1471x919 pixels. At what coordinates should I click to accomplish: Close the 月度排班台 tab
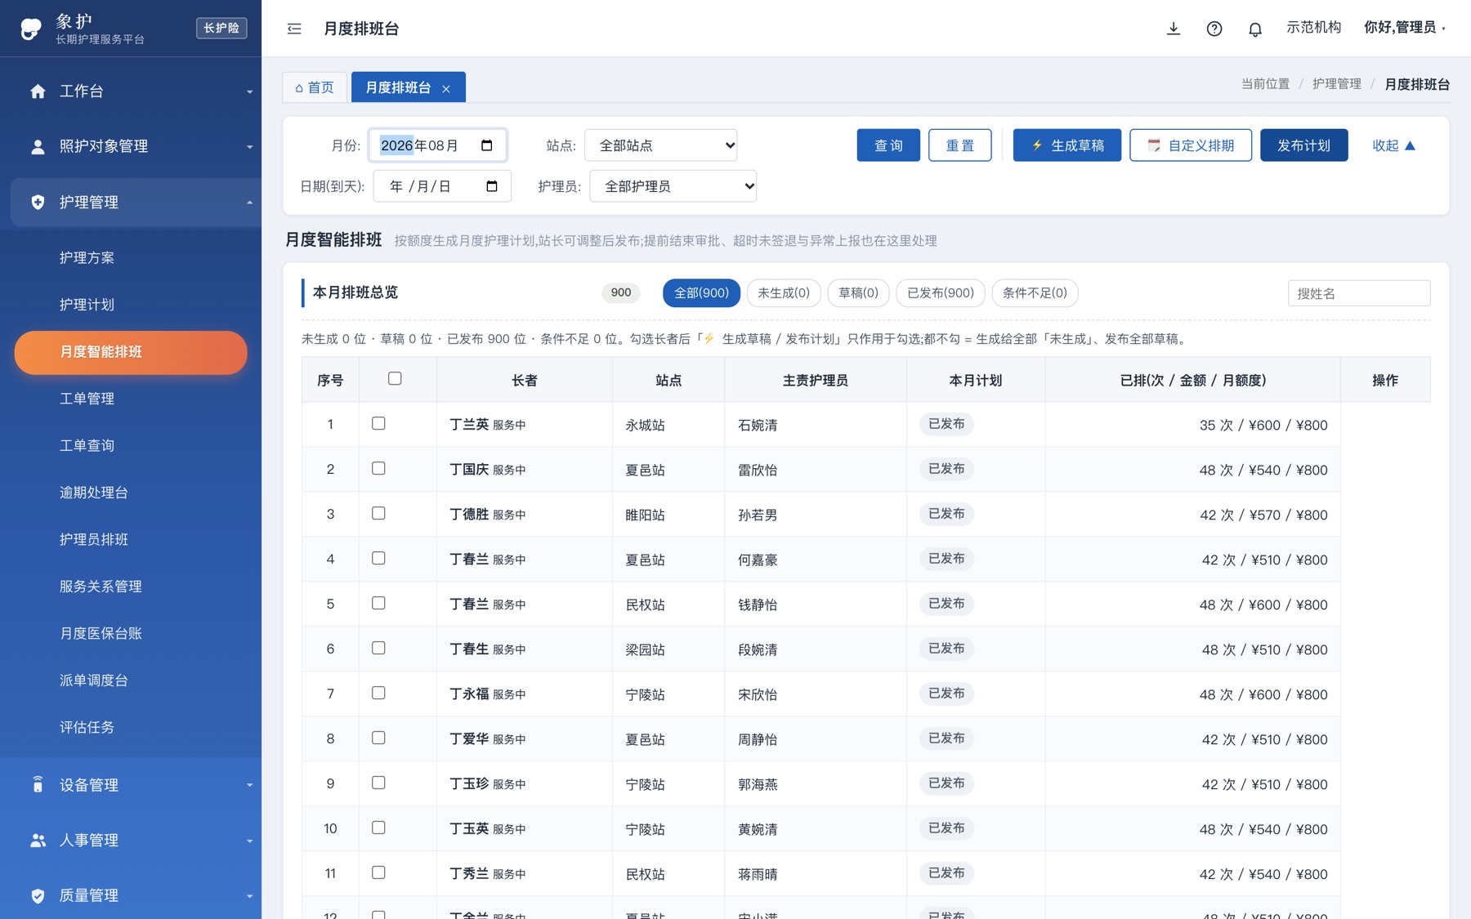[x=446, y=88]
